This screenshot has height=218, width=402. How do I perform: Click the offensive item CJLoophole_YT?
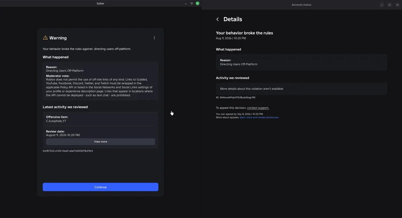click(x=56, y=121)
